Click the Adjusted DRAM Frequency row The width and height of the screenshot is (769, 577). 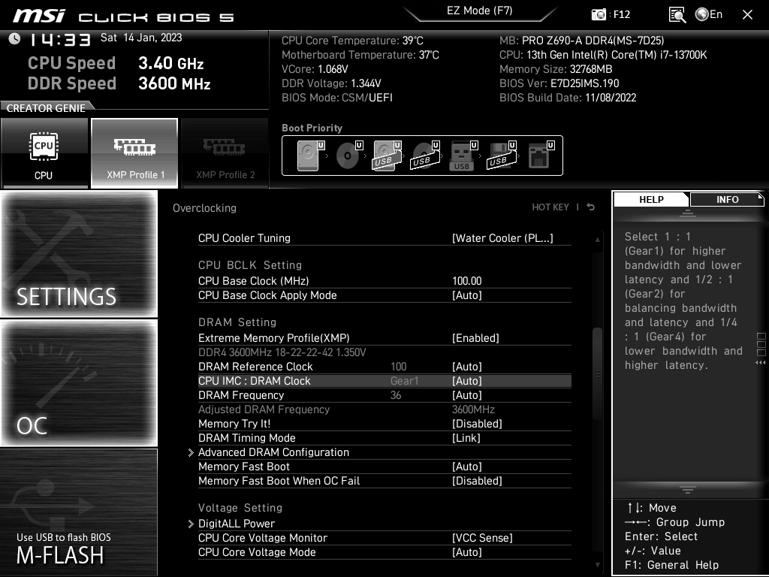click(x=384, y=409)
